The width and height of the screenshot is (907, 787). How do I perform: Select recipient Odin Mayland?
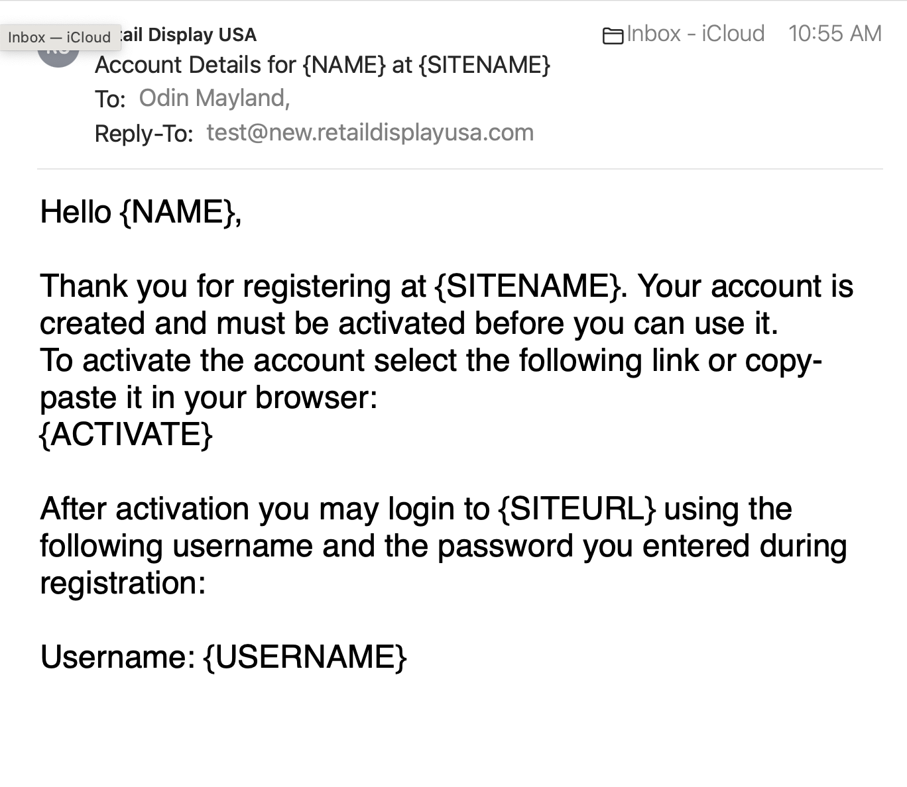(x=213, y=98)
